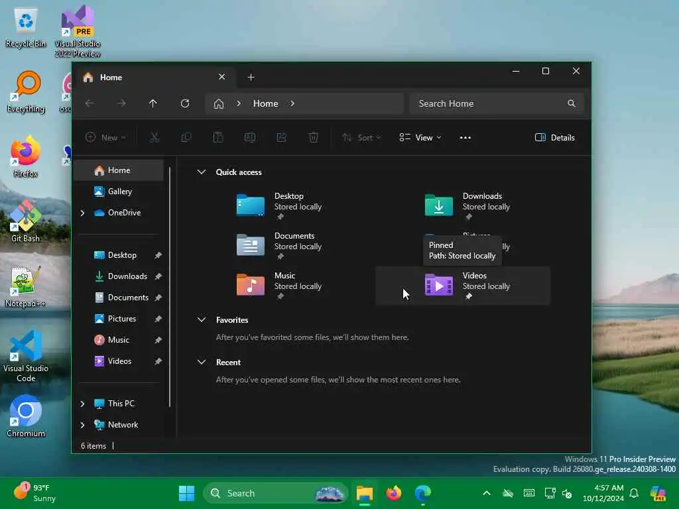Click chevron after Home in address bar
The height and width of the screenshot is (509, 679).
(x=292, y=103)
